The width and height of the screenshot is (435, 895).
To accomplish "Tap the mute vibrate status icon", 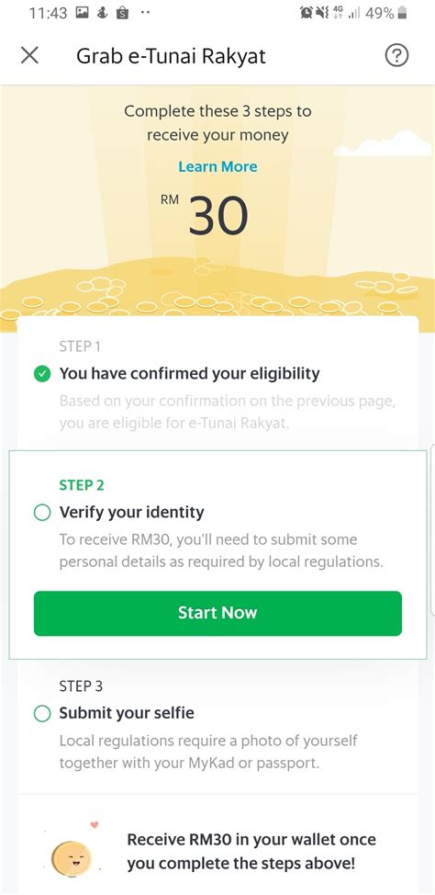I will coord(323,13).
